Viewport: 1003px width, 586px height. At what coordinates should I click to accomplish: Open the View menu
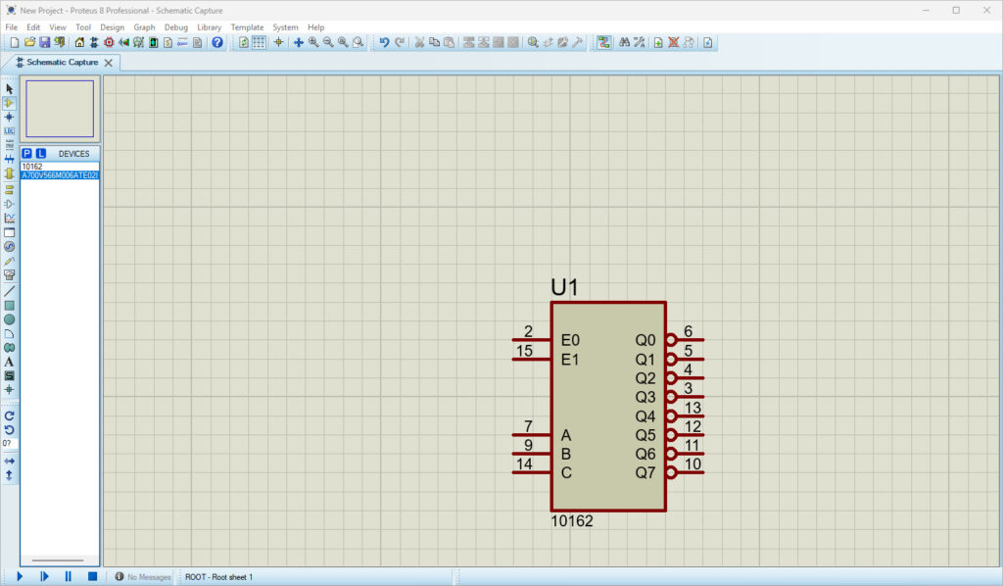[58, 27]
